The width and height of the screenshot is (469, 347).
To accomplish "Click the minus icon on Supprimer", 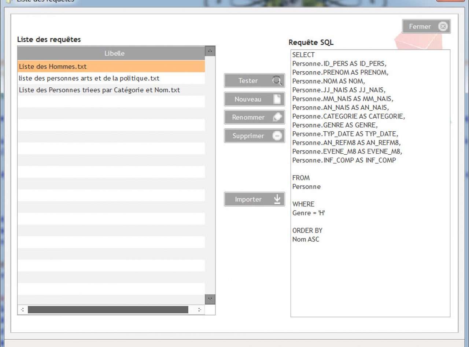I will click(277, 136).
